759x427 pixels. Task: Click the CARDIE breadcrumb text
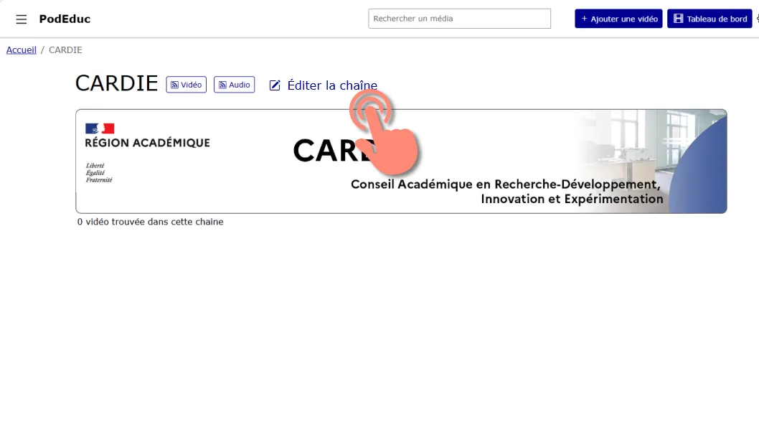coord(65,50)
